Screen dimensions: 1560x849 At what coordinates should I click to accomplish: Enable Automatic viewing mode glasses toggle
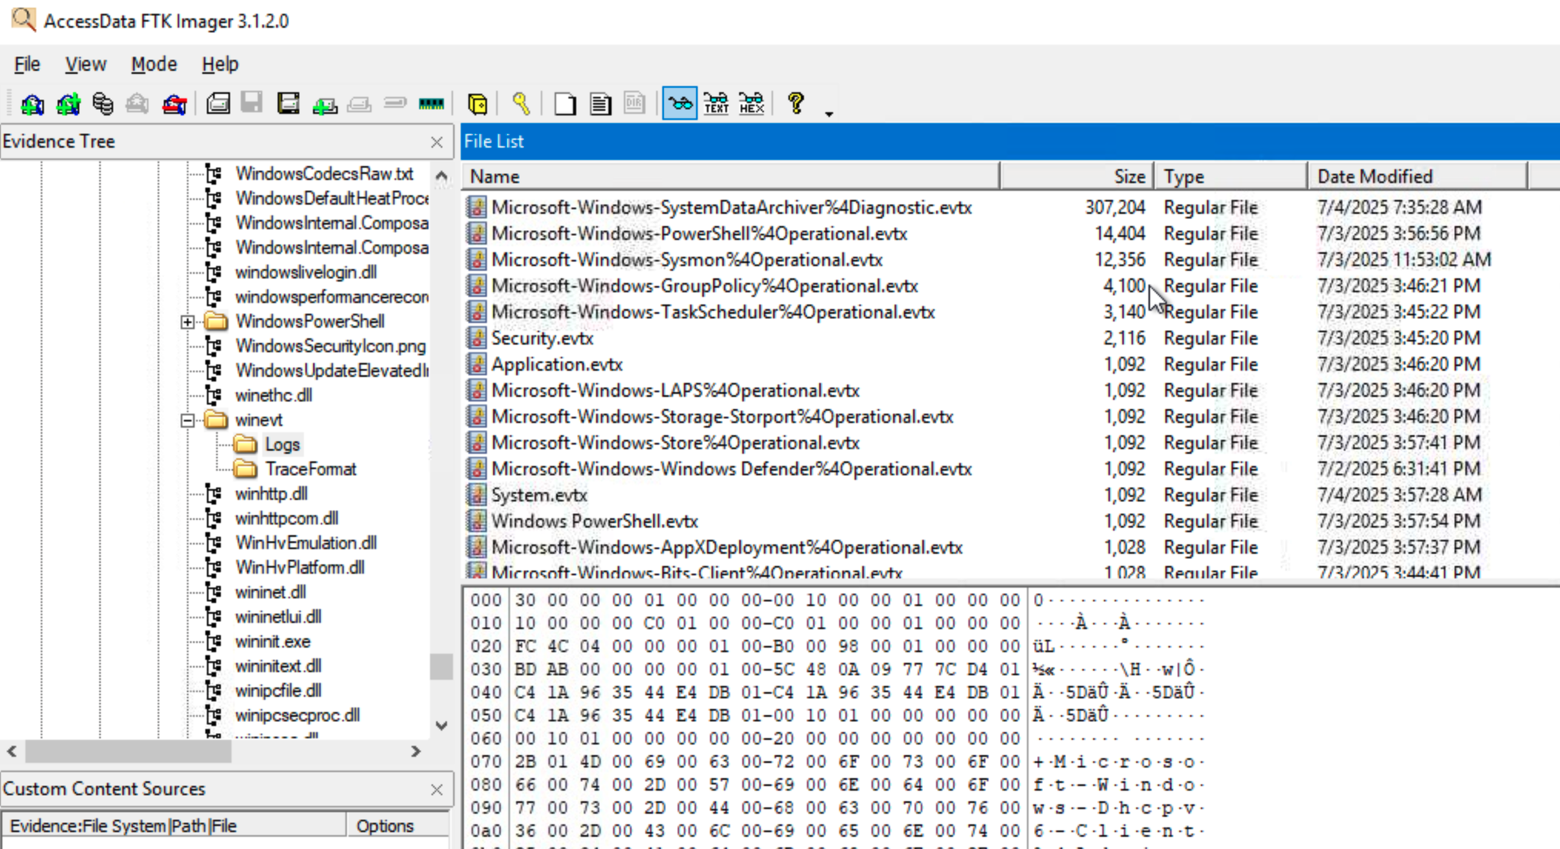tap(678, 103)
